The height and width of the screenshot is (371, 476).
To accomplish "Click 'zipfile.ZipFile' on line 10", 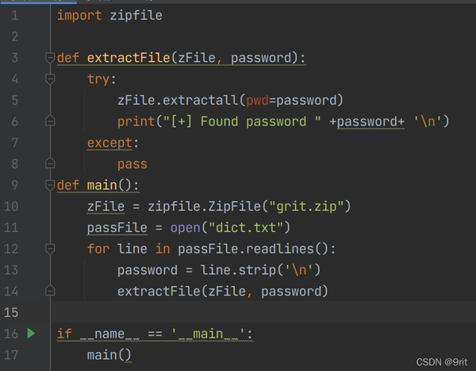I will click(204, 207).
